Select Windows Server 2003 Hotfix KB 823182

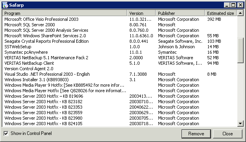pyautogui.click(x=44, y=102)
